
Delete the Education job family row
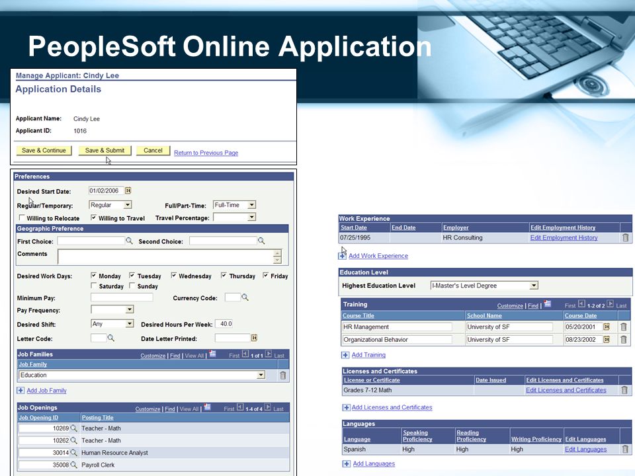283,376
